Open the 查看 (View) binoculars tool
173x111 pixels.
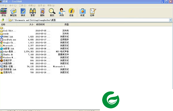point(33,12)
